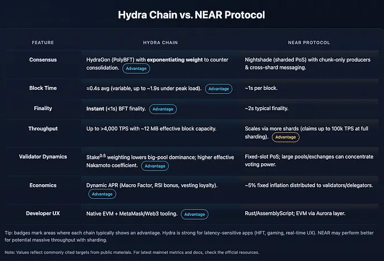
Task: Click the Developer UX row label
Action: 43,214
